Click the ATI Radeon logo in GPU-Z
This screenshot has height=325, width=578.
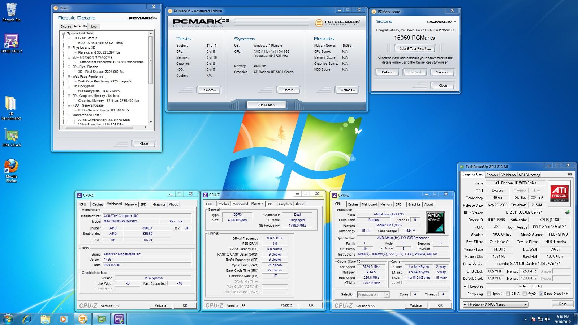[x=559, y=193]
